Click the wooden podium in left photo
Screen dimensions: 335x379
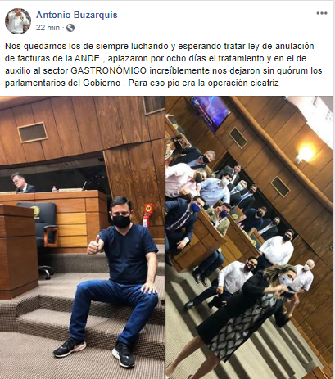18,251
